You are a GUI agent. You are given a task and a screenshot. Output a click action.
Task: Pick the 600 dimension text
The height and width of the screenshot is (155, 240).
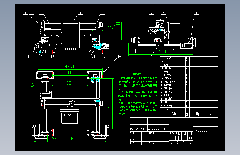coord(70,83)
